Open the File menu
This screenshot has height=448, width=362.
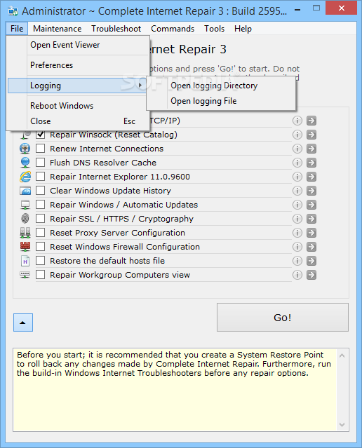17,29
